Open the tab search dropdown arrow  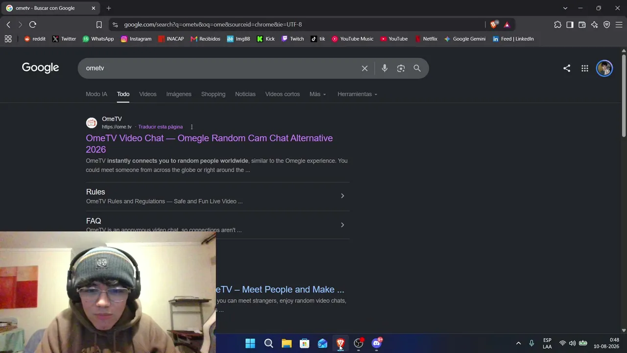(x=565, y=8)
